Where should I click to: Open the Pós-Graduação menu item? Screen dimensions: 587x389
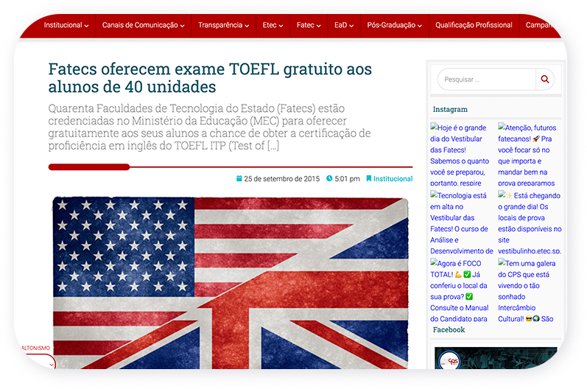coord(391,25)
